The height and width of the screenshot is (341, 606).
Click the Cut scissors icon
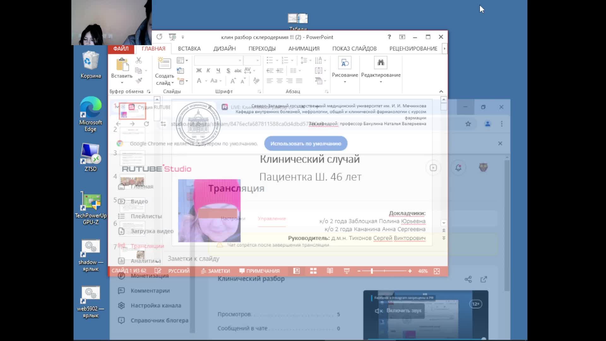click(x=139, y=60)
